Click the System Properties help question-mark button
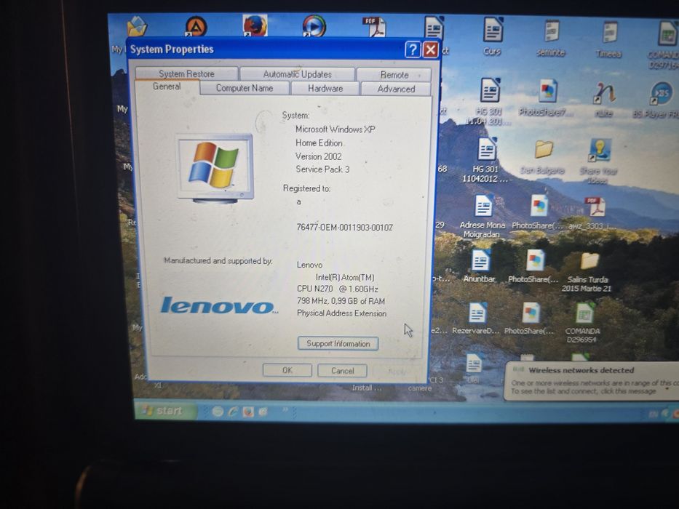 pos(413,49)
